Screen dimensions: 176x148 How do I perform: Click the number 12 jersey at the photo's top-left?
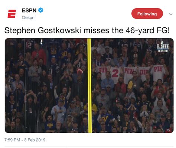[29, 46]
